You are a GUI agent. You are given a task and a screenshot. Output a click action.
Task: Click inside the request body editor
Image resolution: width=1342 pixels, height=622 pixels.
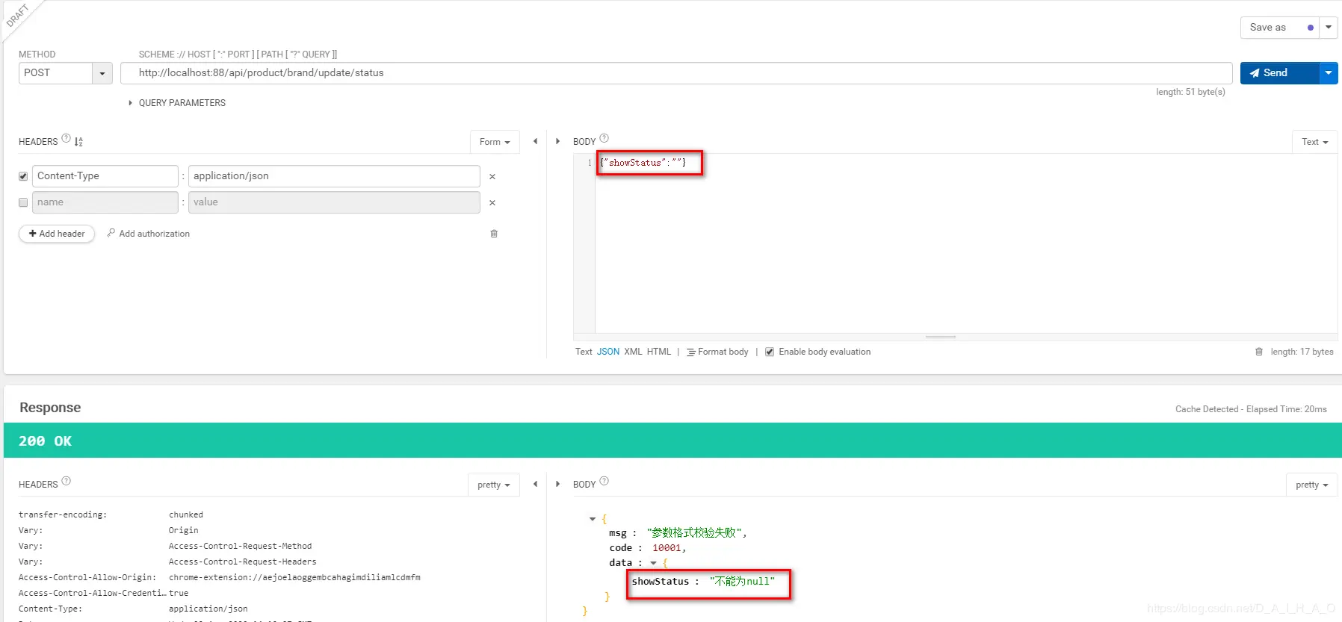[x=965, y=243]
